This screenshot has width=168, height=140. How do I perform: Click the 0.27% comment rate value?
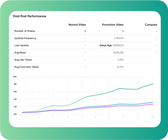point(120,67)
